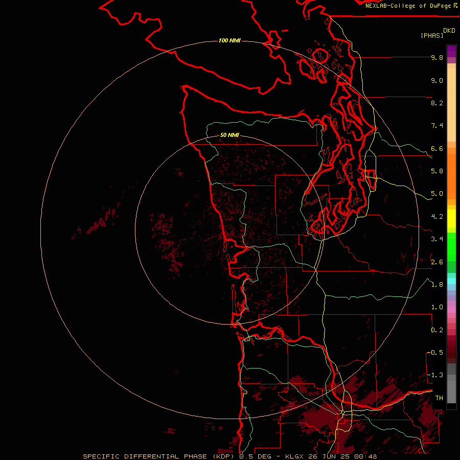Select the 8.2 scale value

(x=437, y=103)
